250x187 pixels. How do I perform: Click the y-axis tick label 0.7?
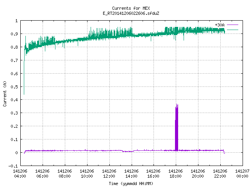point(14,60)
